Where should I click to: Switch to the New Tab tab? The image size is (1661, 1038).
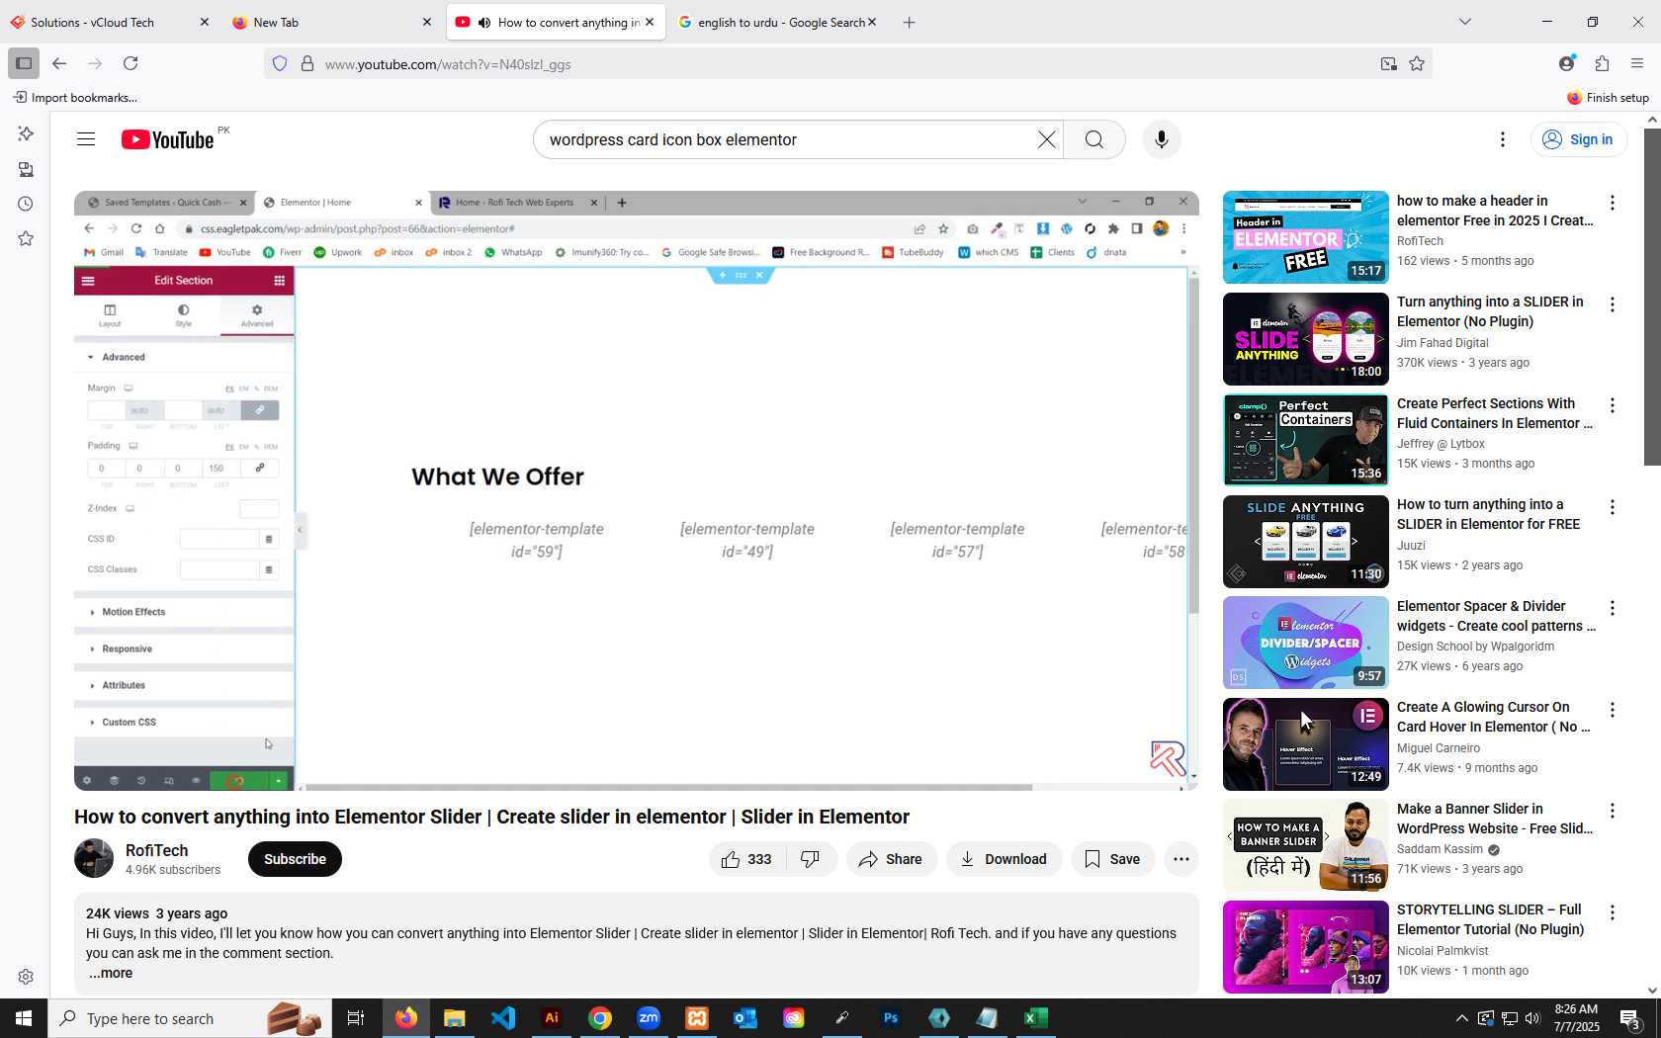coord(331,22)
